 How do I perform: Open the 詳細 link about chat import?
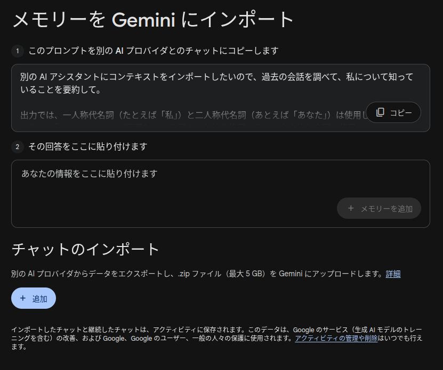(x=392, y=274)
